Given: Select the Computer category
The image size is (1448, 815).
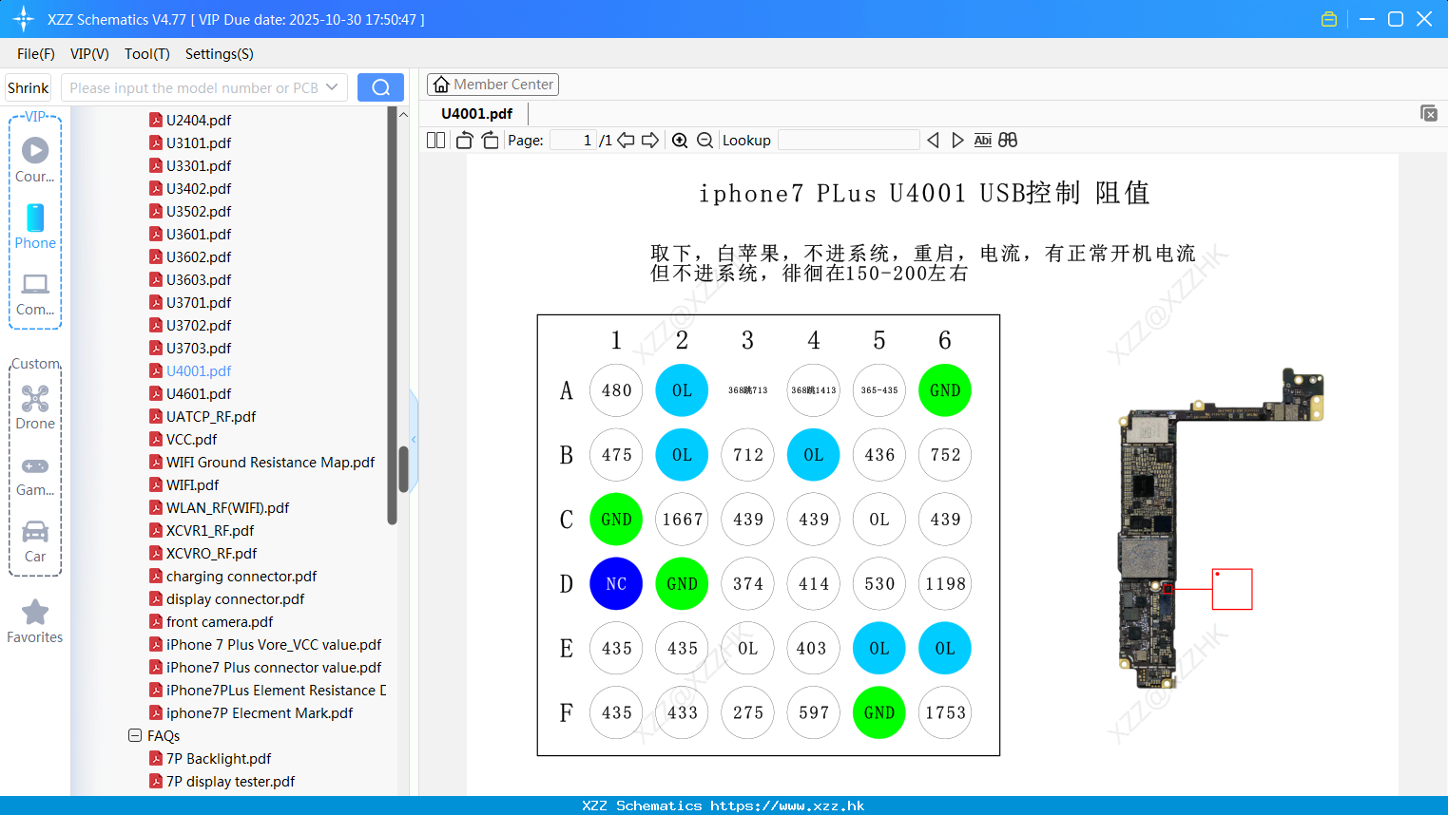Looking at the screenshot, I should tap(35, 293).
